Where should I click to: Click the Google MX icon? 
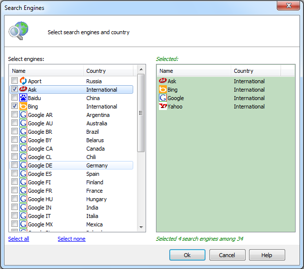(23, 224)
